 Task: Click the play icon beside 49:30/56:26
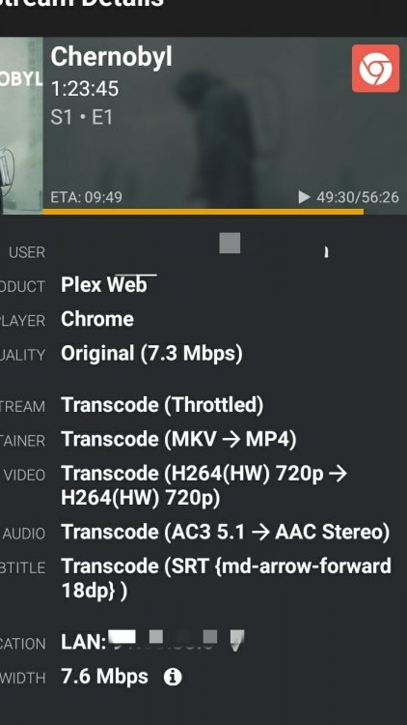point(304,197)
